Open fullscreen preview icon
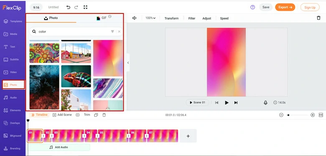 pyautogui.click(x=85, y=7)
